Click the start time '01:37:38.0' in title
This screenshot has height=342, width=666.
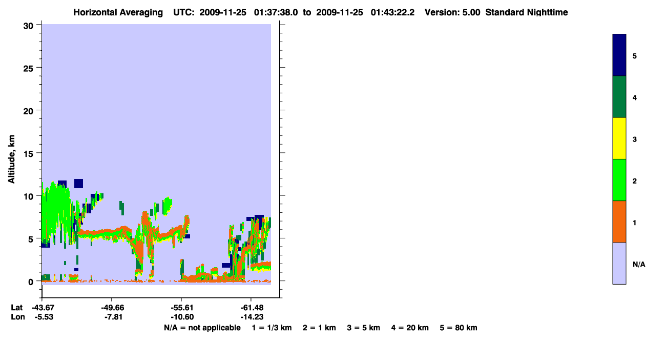click(276, 12)
